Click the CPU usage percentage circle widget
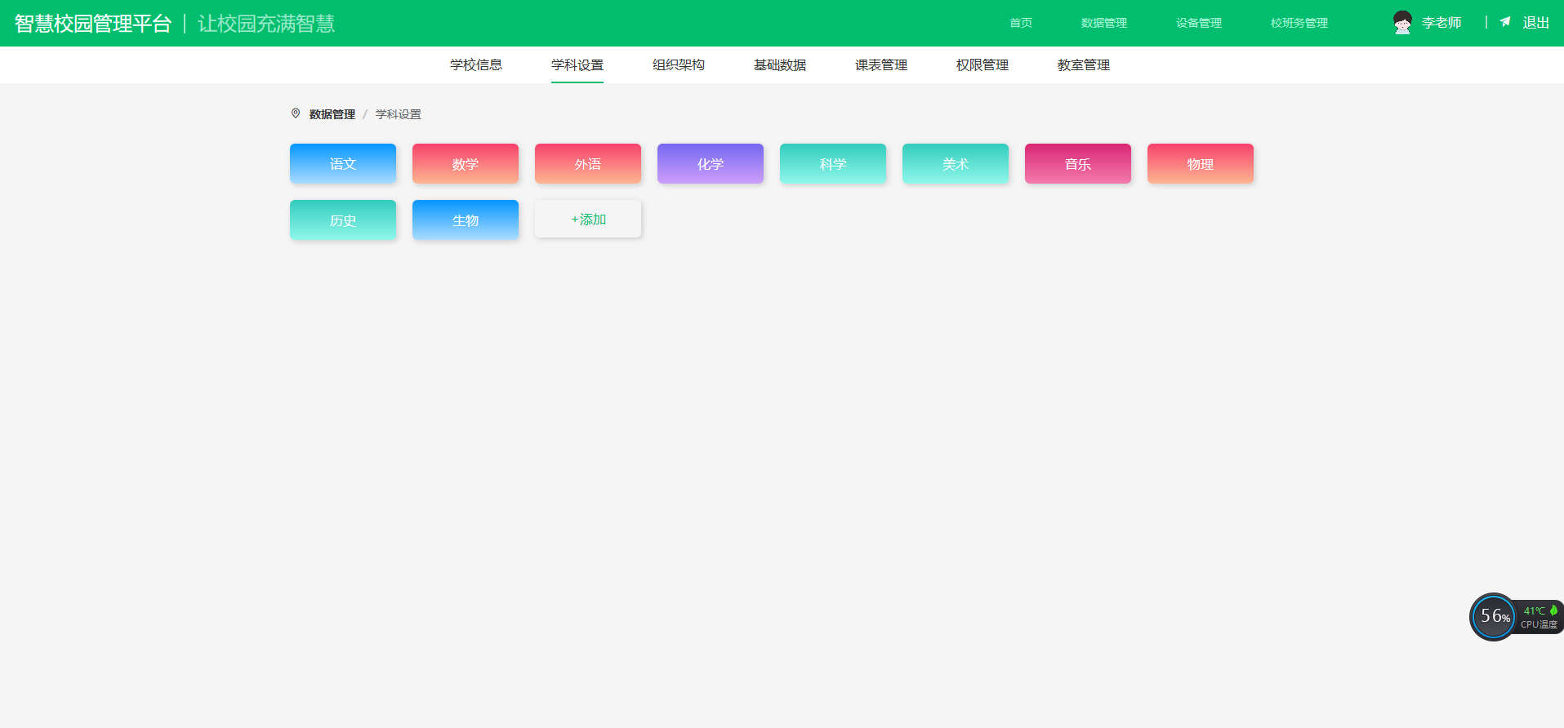The height and width of the screenshot is (728, 1564). pyautogui.click(x=1493, y=617)
